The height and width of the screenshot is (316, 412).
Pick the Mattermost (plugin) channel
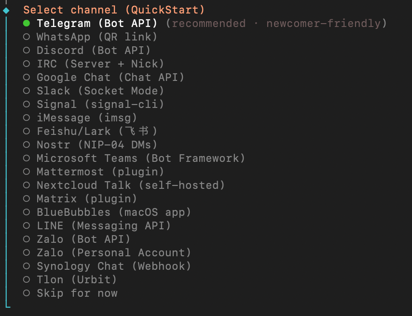click(100, 171)
